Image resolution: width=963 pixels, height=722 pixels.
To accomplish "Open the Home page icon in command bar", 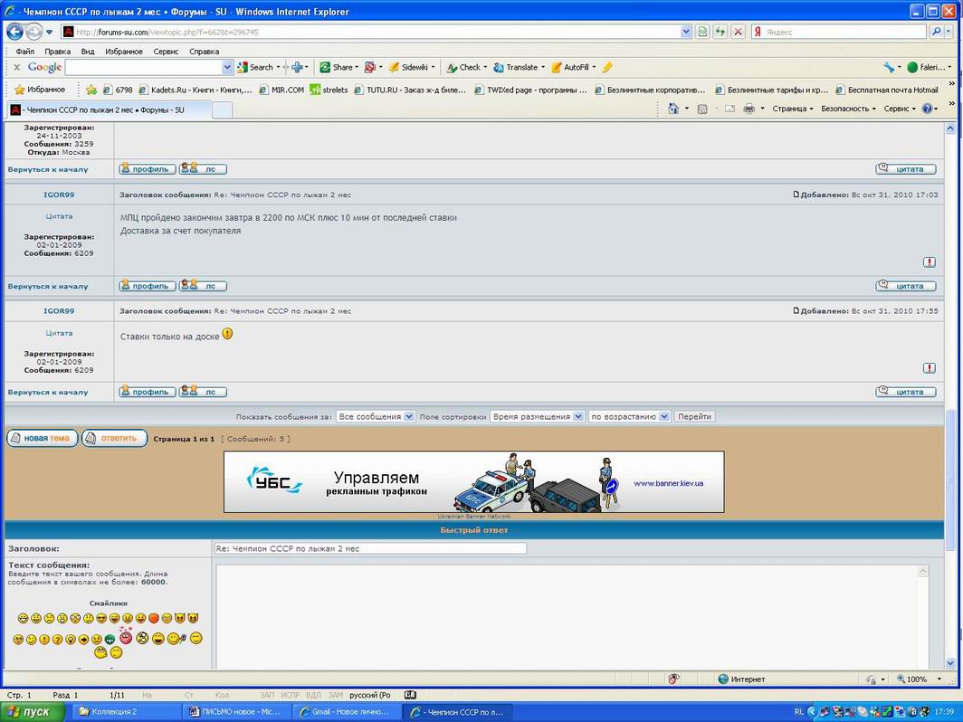I will 672,109.
